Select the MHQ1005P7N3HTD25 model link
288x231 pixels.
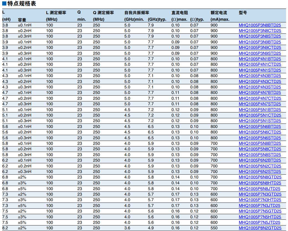click(260, 200)
